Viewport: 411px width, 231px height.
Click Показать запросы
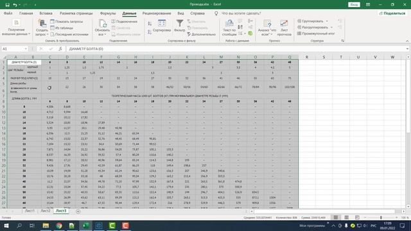click(67, 21)
